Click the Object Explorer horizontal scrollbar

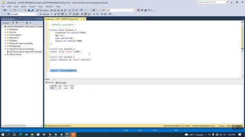click(22, 126)
